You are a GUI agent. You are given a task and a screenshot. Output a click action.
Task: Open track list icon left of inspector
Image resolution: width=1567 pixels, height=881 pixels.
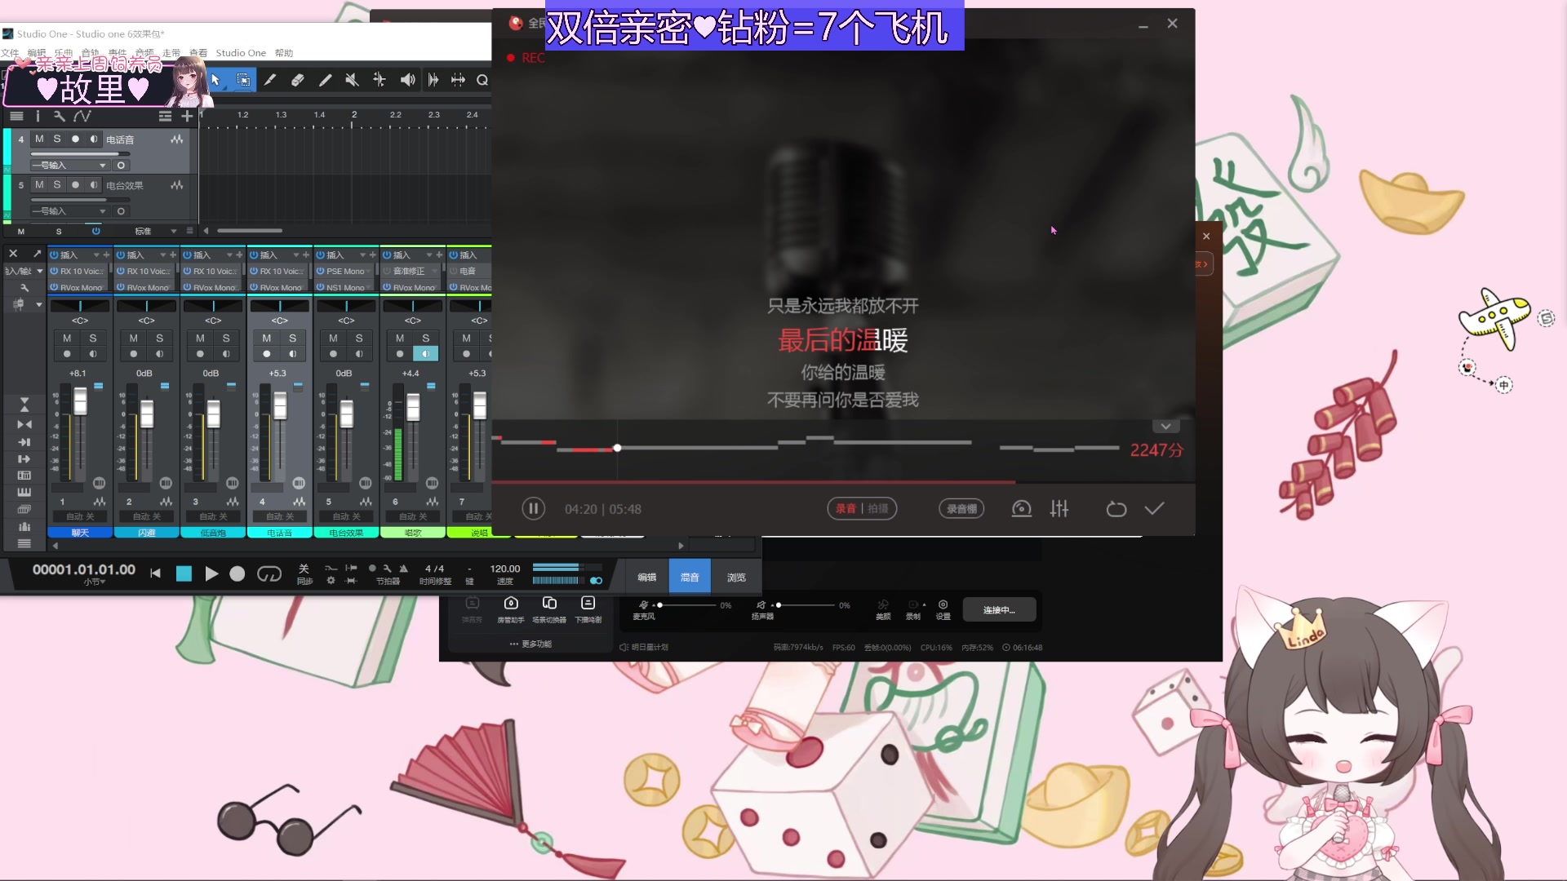(16, 117)
